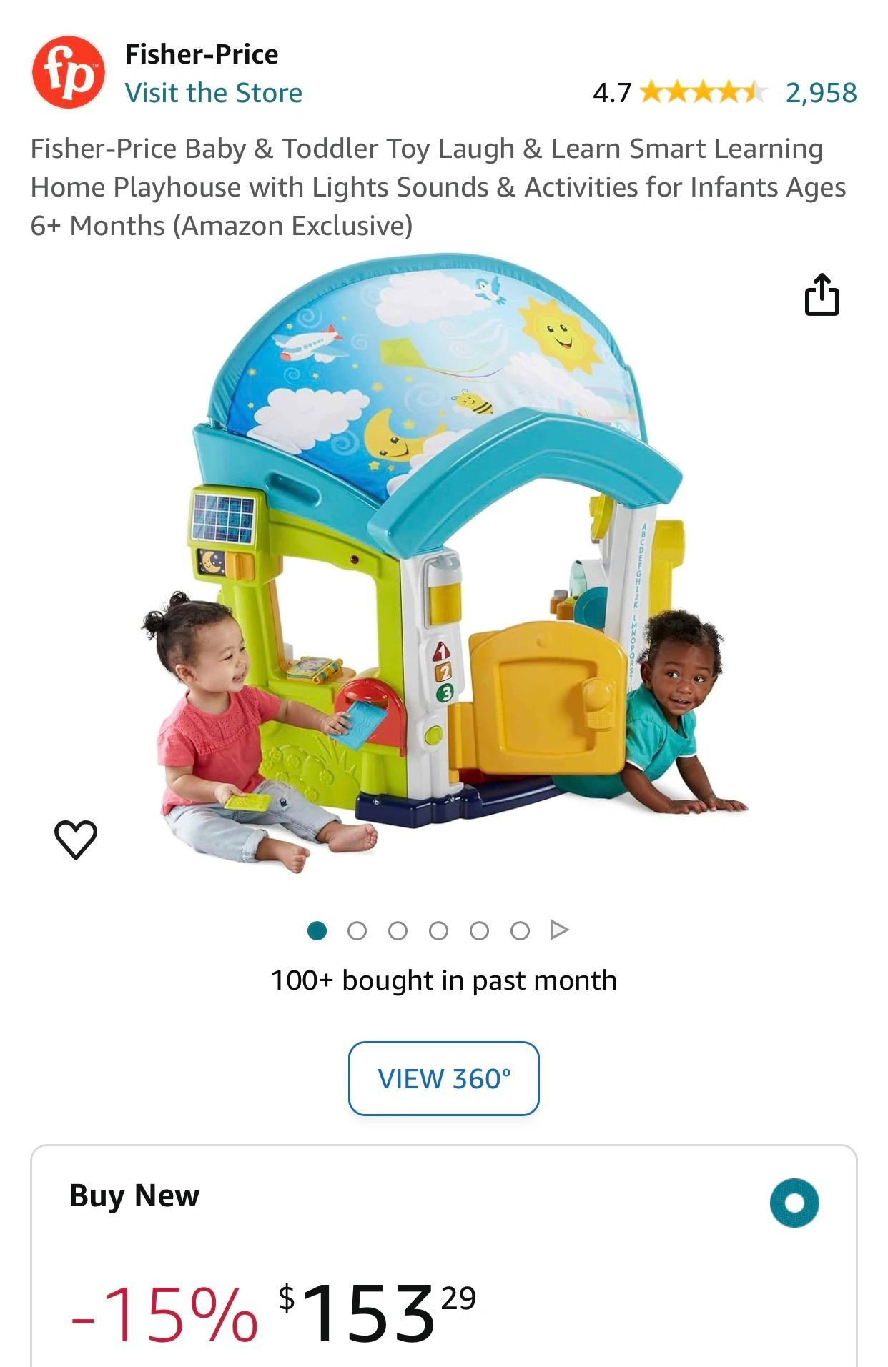Tap the share icon beside product image
888x1367 pixels.
(x=822, y=294)
